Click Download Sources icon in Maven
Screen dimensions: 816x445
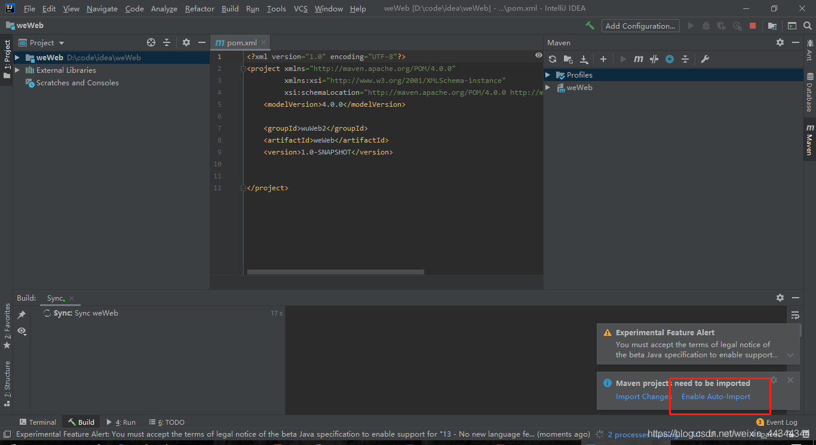(x=584, y=59)
